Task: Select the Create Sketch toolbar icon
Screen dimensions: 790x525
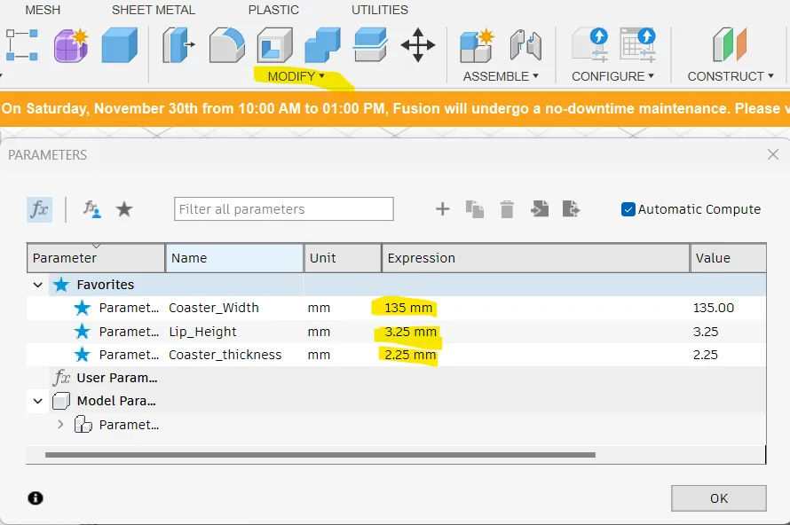Action: pyautogui.click(x=21, y=45)
